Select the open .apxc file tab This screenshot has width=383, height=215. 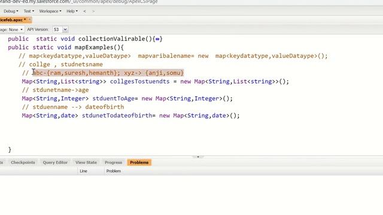point(13,20)
